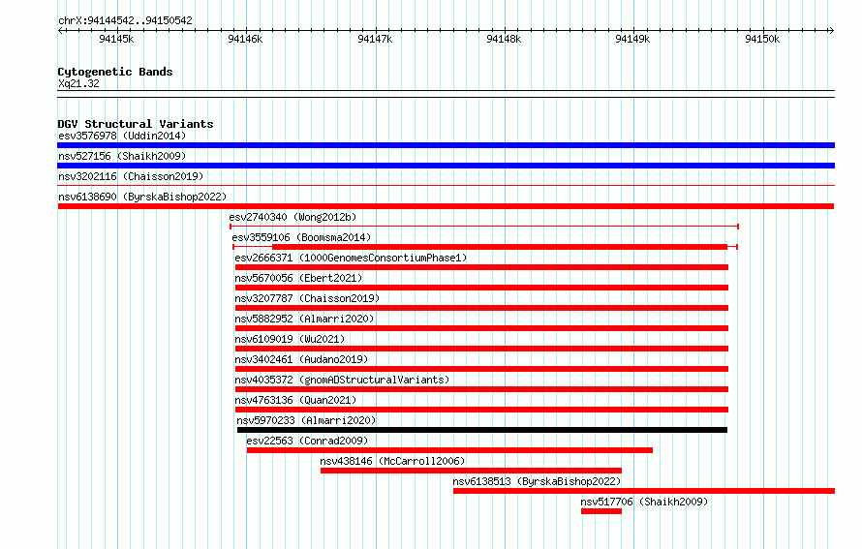The height and width of the screenshot is (549, 862).
Task: Select the red bar under nsv5882952 (Almarri2020)
Action: [481, 328]
